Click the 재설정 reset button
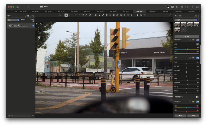 pos(193,115)
